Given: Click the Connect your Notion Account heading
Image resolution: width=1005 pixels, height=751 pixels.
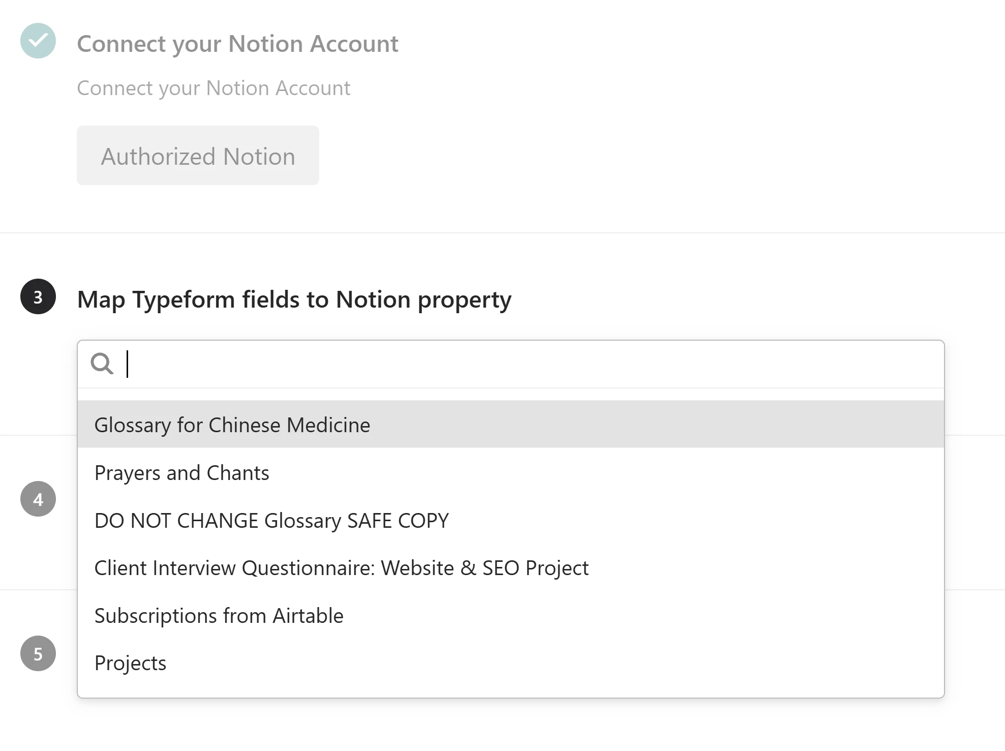Looking at the screenshot, I should [x=237, y=44].
